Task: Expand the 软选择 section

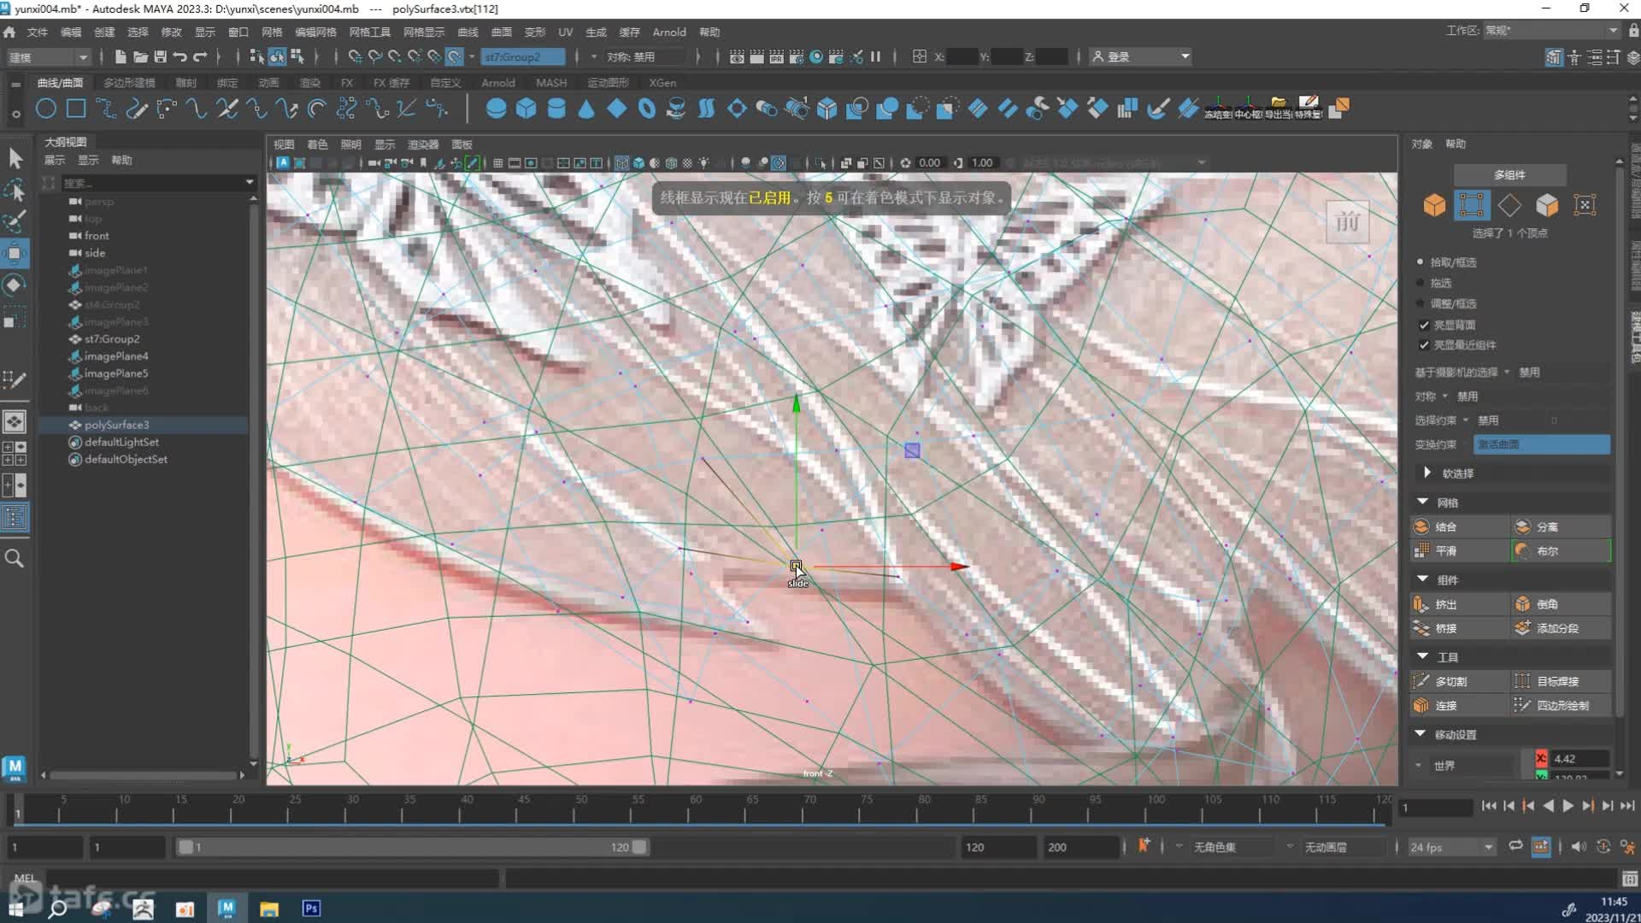Action: (x=1426, y=473)
